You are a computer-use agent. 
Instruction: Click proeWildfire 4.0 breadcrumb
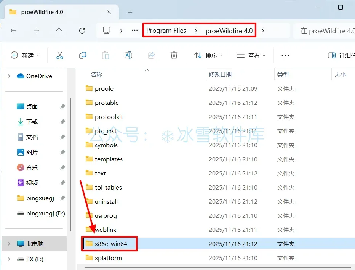(x=229, y=31)
